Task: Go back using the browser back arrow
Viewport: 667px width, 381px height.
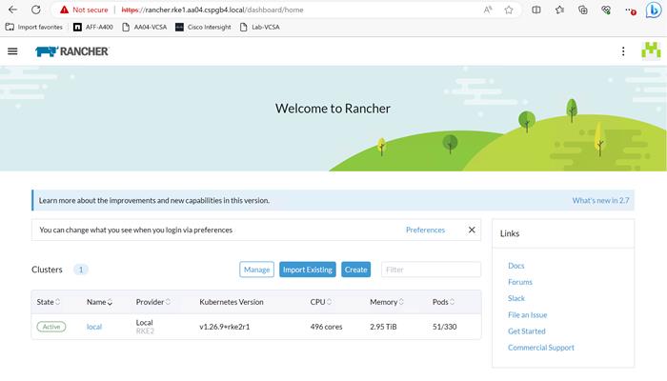Action: click(12, 10)
